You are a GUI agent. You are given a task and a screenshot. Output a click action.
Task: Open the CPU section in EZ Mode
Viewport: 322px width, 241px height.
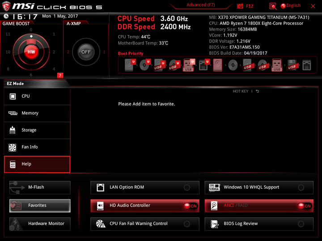tap(37, 96)
